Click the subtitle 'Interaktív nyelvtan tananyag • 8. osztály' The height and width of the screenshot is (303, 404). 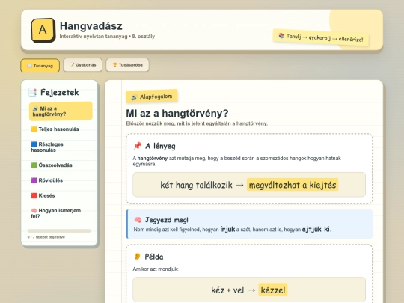tap(107, 37)
